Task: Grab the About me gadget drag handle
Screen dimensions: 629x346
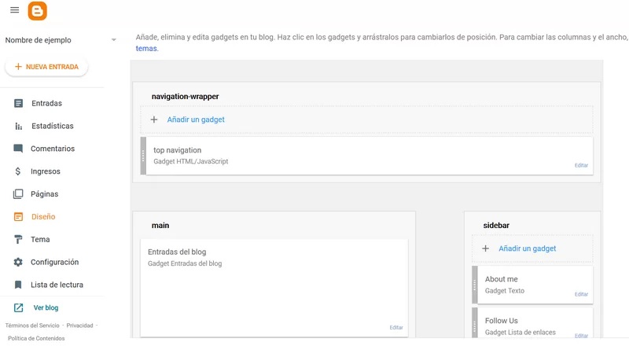Action: pyautogui.click(x=474, y=285)
